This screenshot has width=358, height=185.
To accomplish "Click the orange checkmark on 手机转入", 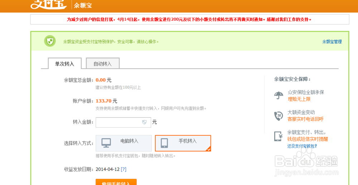I will click(x=208, y=149).
